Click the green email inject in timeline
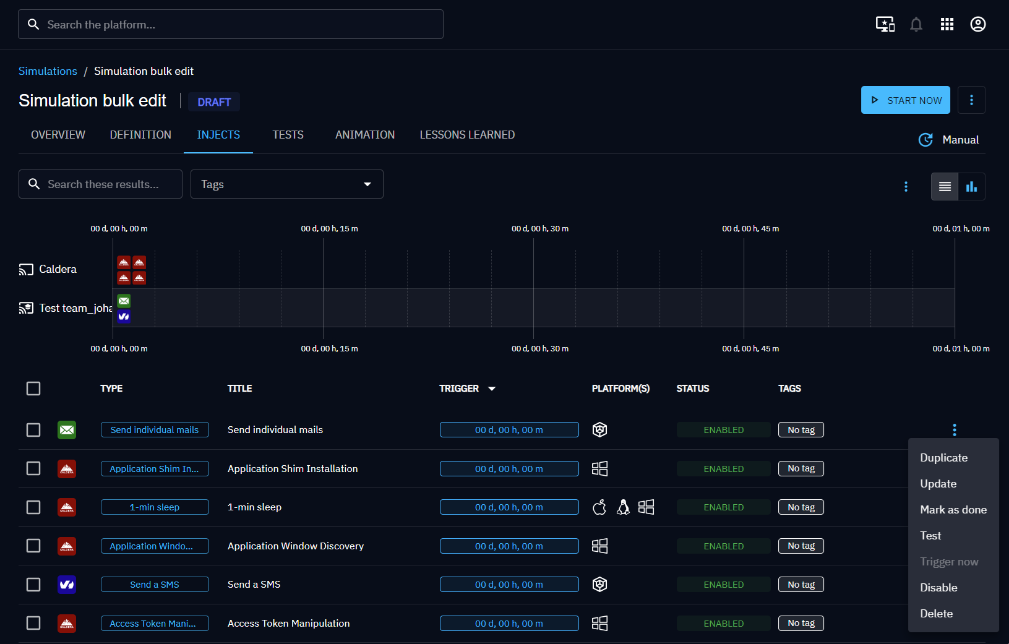This screenshot has height=644, width=1009. 124,301
